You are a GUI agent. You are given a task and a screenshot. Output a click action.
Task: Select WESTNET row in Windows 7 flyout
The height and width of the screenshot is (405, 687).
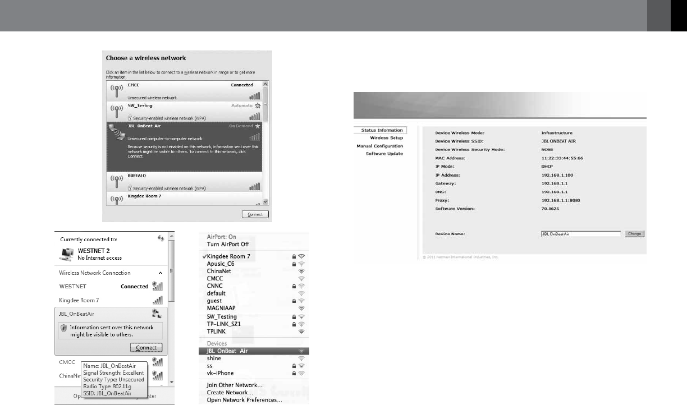tap(112, 286)
